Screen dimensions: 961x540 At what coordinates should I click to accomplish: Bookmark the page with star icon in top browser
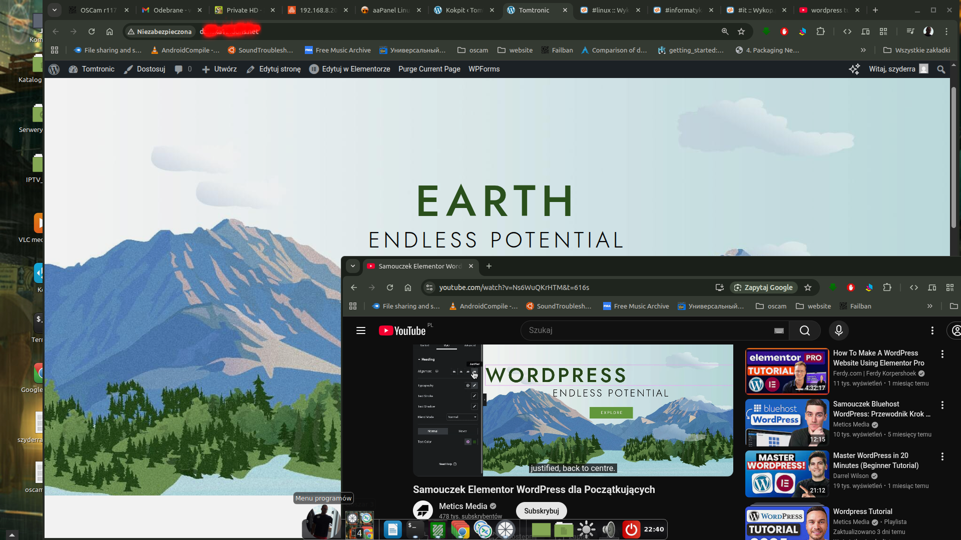coord(741,31)
